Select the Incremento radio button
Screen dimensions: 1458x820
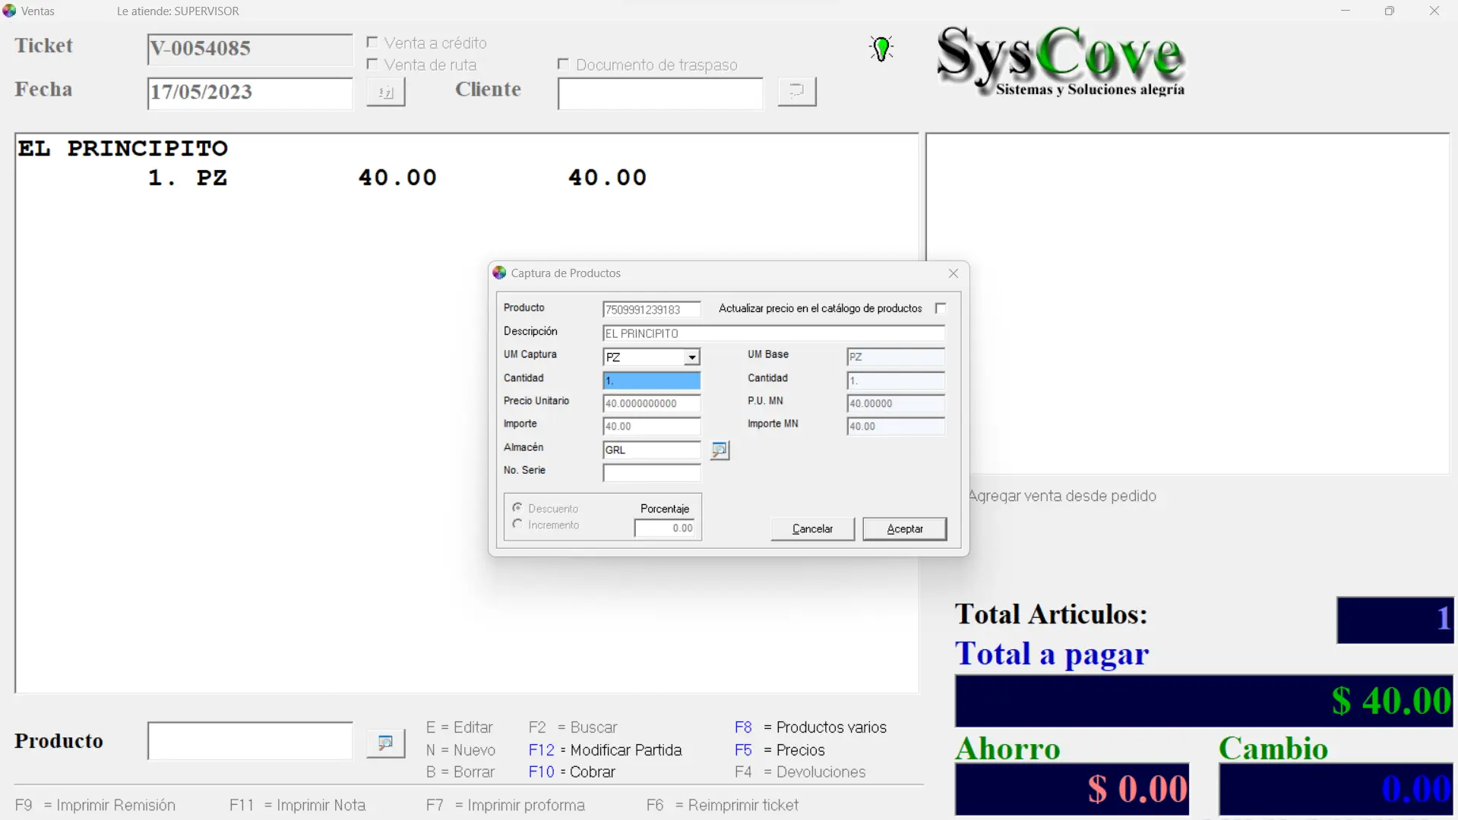[x=517, y=525]
